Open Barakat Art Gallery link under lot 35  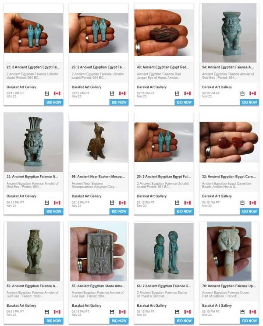(217, 196)
